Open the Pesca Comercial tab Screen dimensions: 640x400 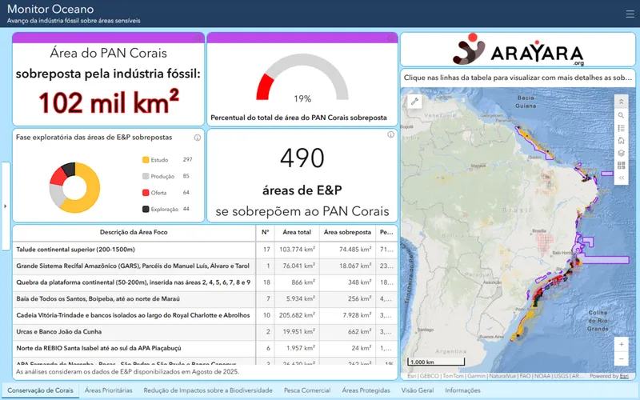tap(307, 390)
